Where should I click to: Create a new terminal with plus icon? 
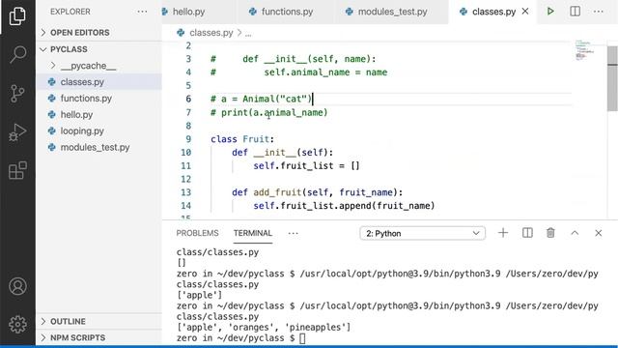point(503,233)
